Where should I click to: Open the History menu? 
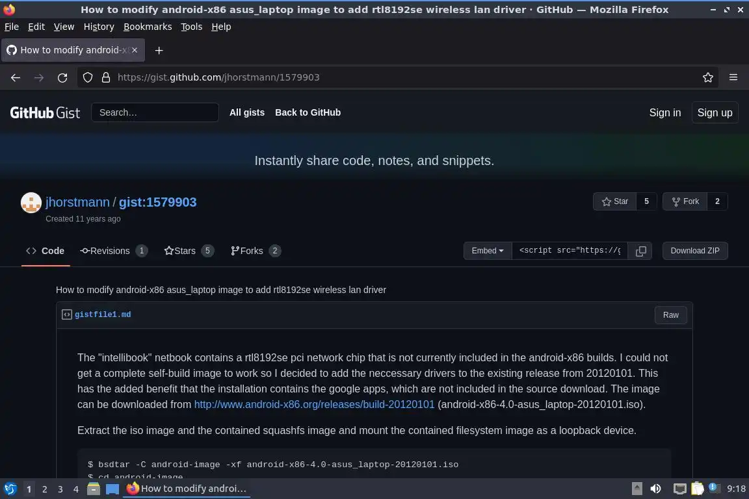click(99, 27)
